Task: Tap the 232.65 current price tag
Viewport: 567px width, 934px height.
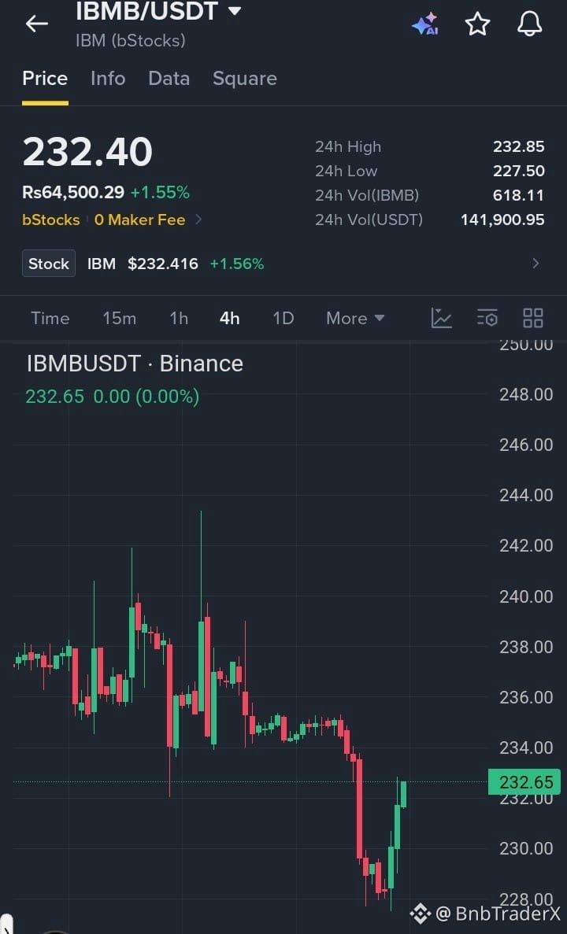Action: (524, 781)
